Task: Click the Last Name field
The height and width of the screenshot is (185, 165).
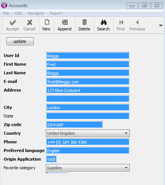Action: click(88, 73)
